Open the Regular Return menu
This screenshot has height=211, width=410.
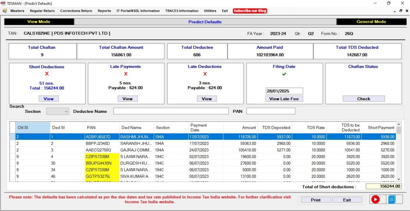pyautogui.click(x=42, y=11)
